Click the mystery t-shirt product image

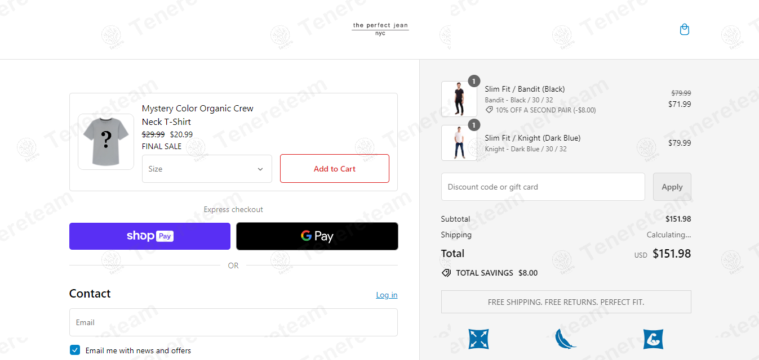106,141
